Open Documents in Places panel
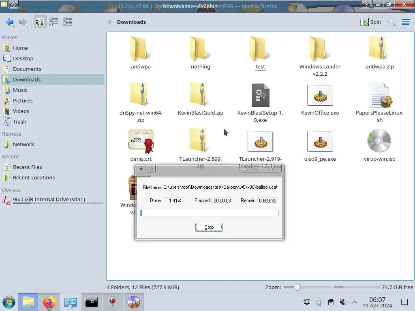415x311 pixels. tap(53, 69)
